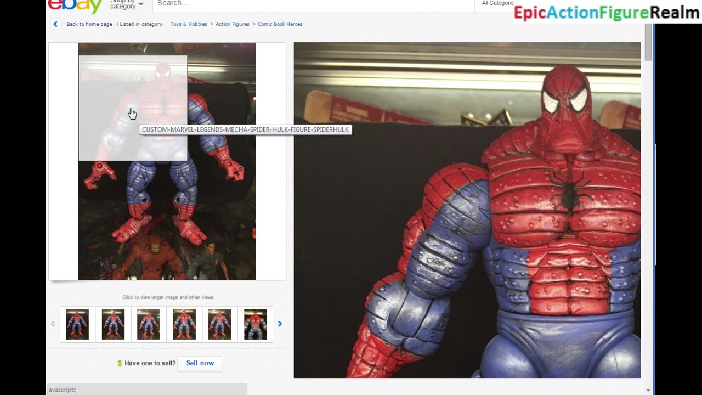Click the Search input field
Image resolution: width=702 pixels, height=395 pixels.
(x=313, y=4)
